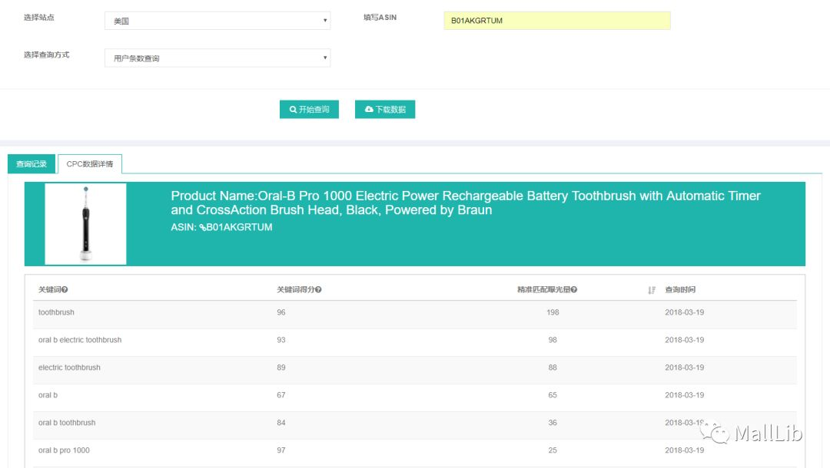Click impressions value 36
The image size is (830, 468).
click(x=553, y=423)
